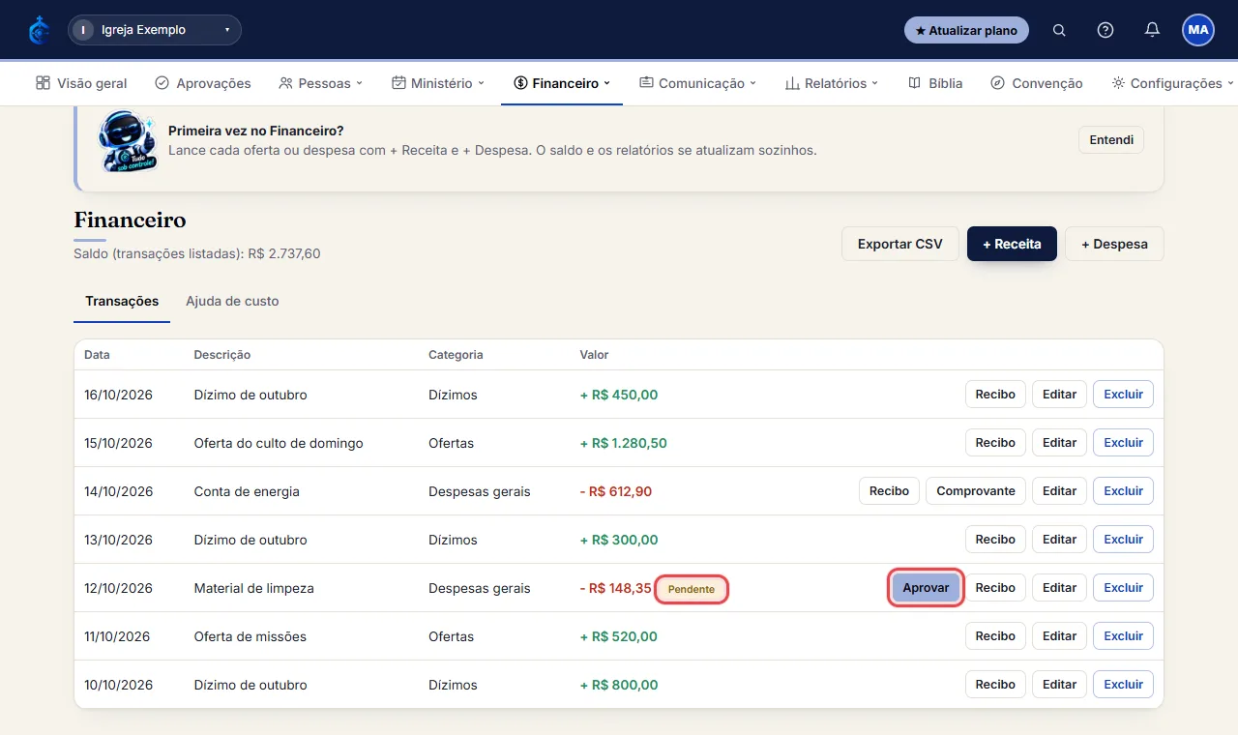Expand the Ministério dropdown menu
The width and height of the screenshot is (1238, 735).
tap(438, 83)
